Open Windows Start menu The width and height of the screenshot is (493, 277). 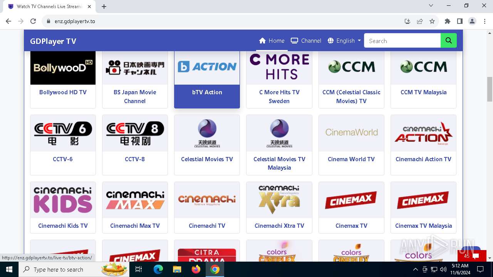click(x=9, y=269)
